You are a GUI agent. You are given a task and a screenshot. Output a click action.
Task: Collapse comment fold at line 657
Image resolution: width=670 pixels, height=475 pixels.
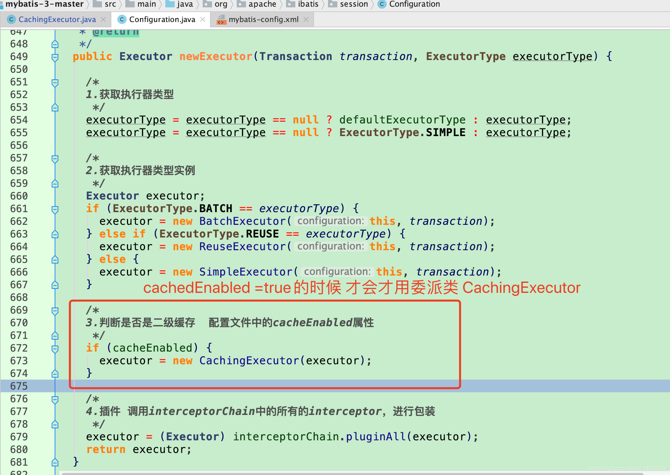[55, 158]
